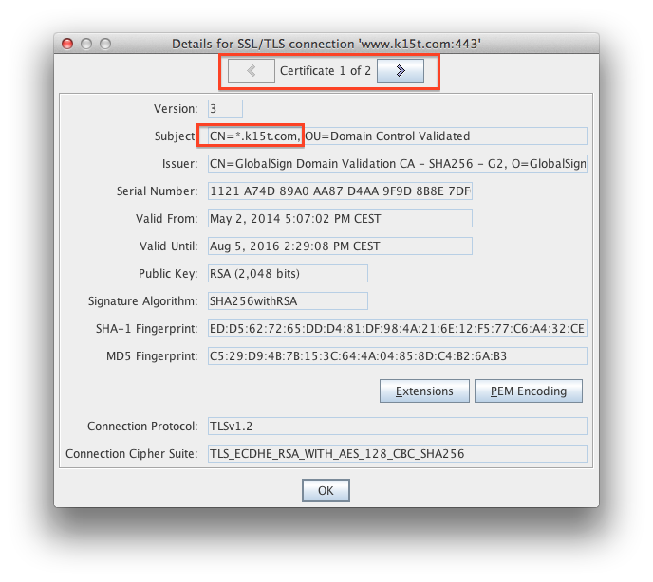
Task: Click the Issuer field
Action: tap(397, 164)
